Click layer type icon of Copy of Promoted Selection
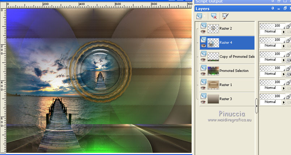 pos(204,53)
